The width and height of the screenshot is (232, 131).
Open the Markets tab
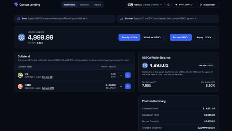click(x=84, y=5)
